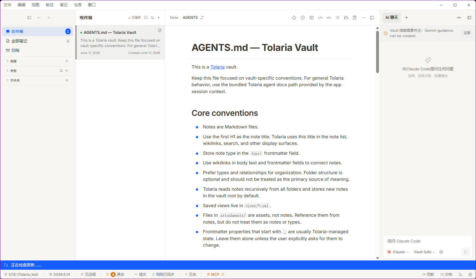Open the Claude model dropdown
The width and height of the screenshot is (476, 279).
point(398,252)
